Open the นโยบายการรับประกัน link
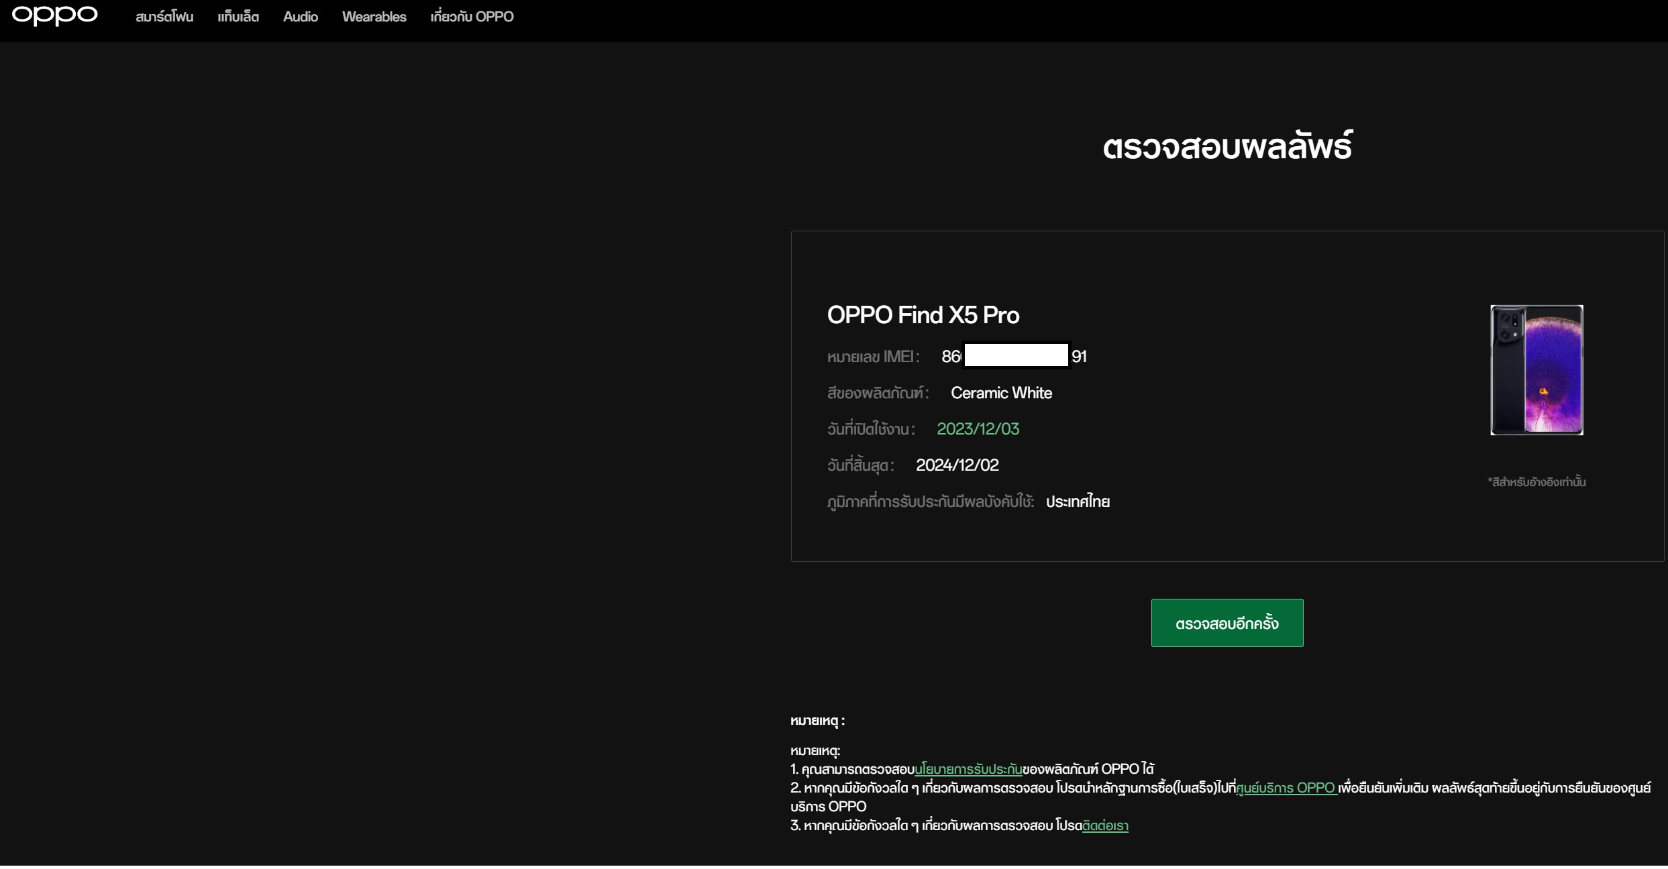 pos(968,769)
